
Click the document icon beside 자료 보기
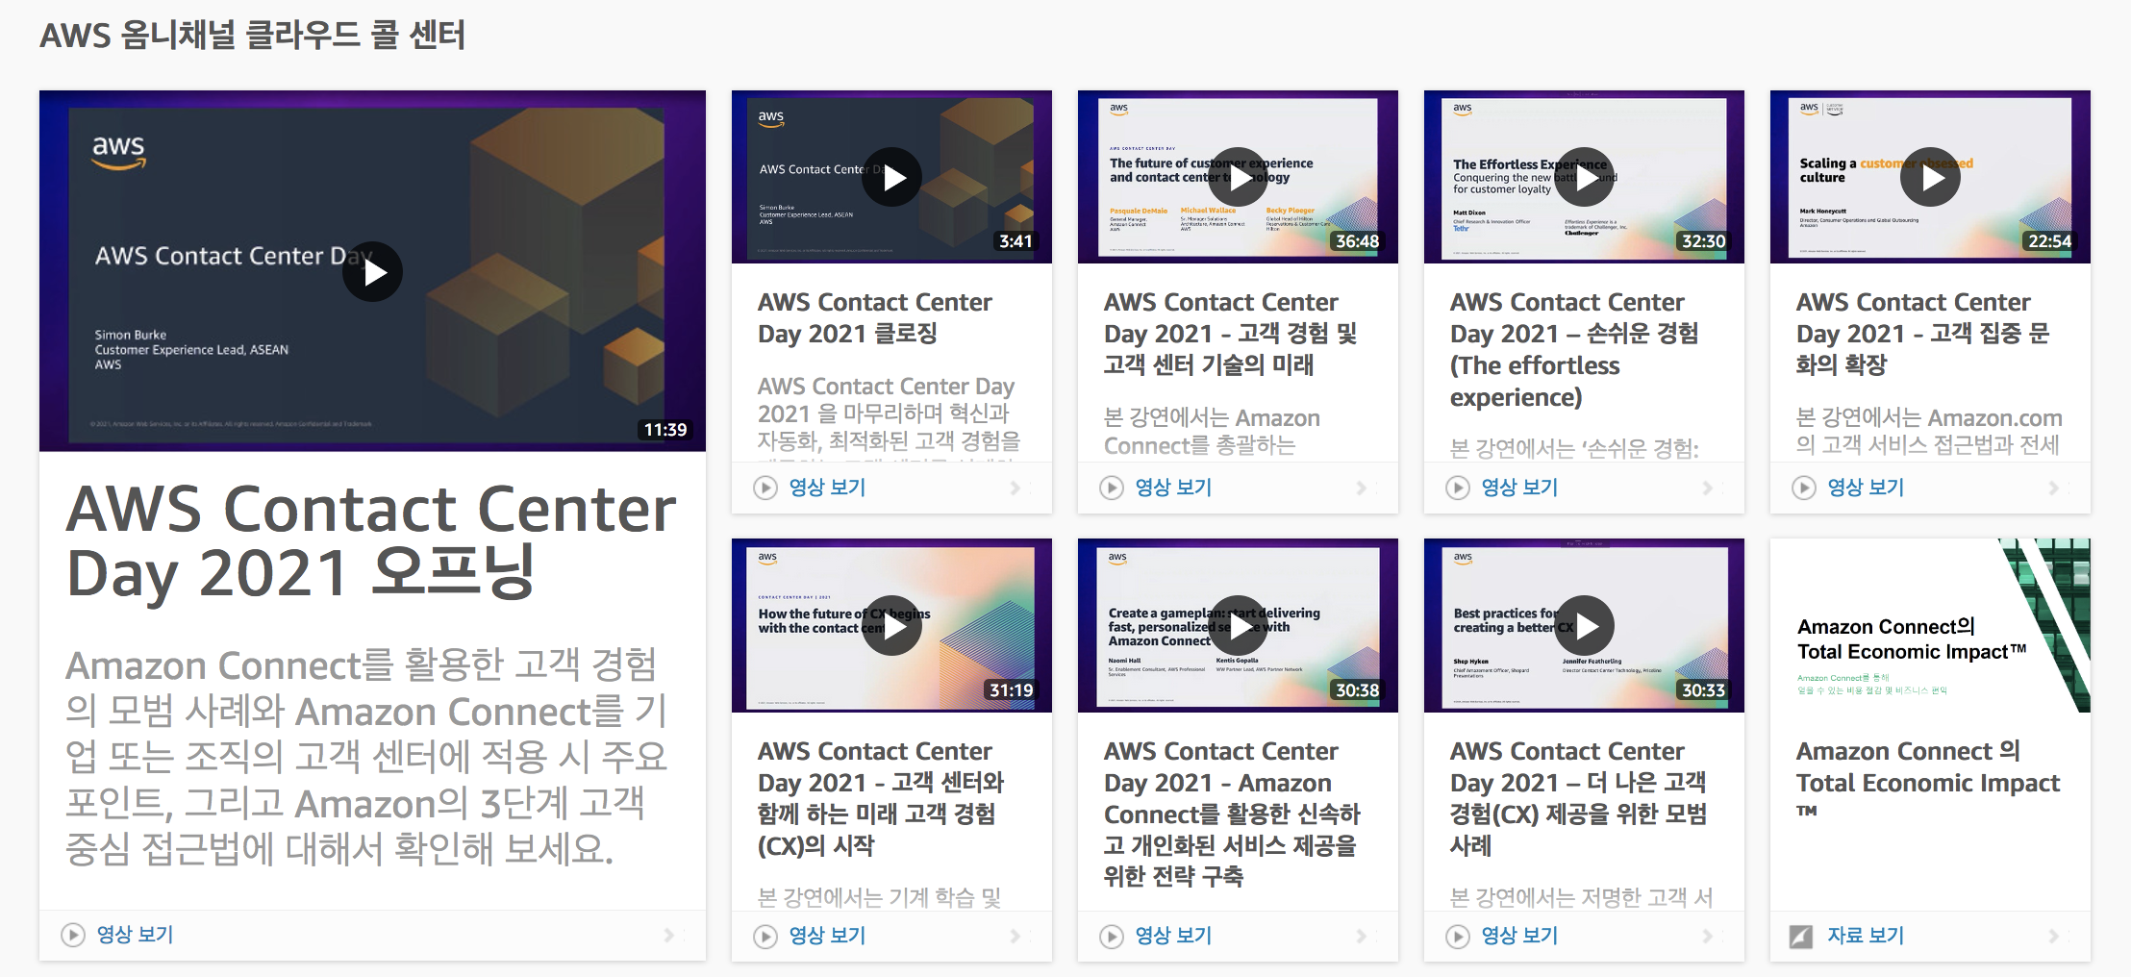(x=1801, y=936)
